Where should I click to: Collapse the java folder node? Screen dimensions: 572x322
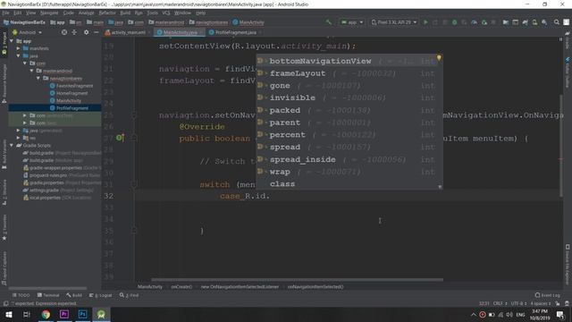[18, 55]
